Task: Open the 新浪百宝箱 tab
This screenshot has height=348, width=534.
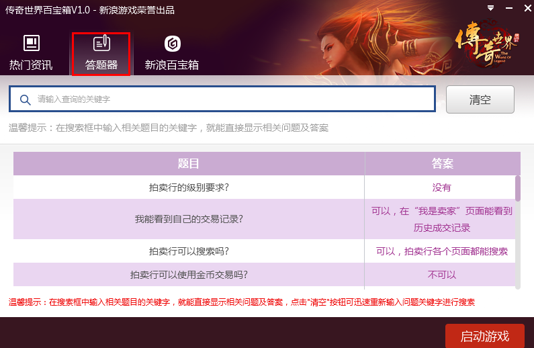Action: tap(172, 53)
